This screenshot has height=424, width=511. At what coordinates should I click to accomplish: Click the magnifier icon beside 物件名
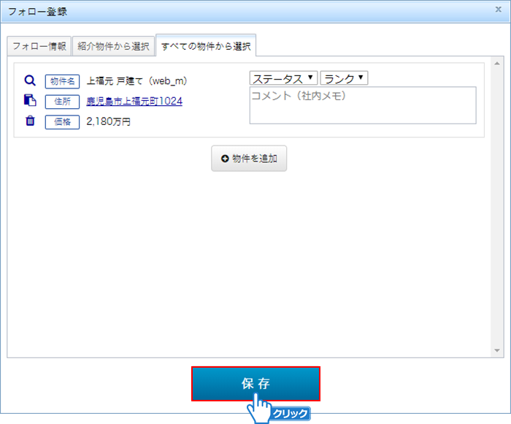(30, 81)
